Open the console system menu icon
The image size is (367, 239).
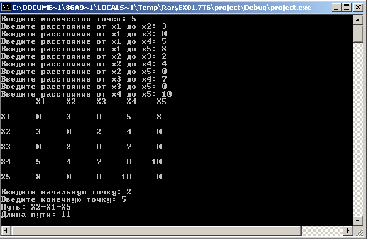[6, 8]
